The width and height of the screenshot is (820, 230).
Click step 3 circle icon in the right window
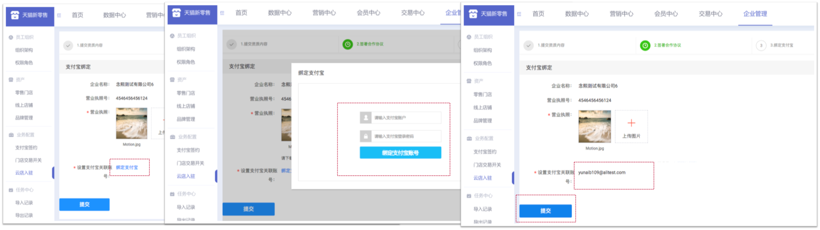click(761, 46)
